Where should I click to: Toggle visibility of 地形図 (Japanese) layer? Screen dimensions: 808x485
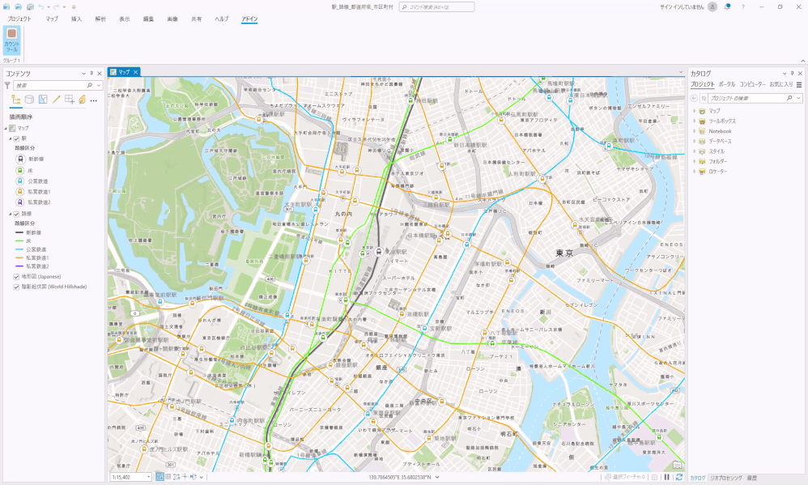(16, 277)
